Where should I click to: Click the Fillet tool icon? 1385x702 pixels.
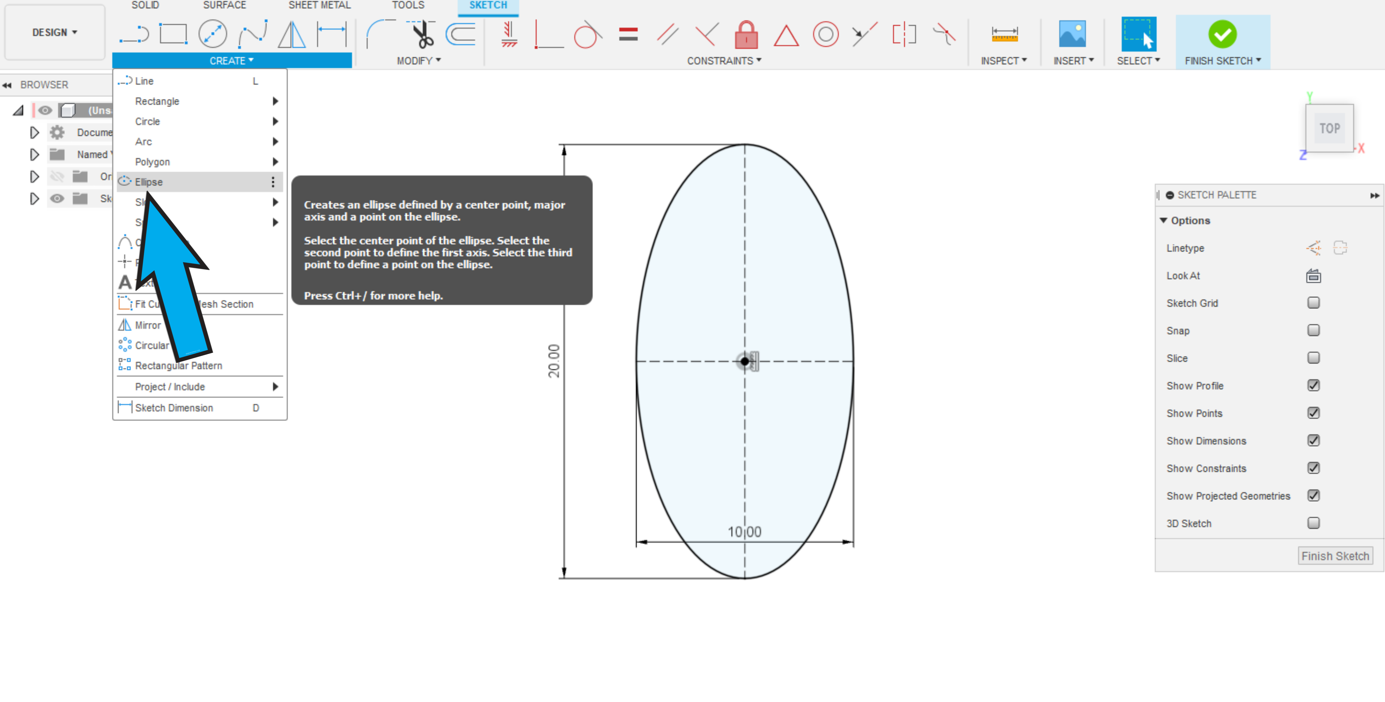380,34
